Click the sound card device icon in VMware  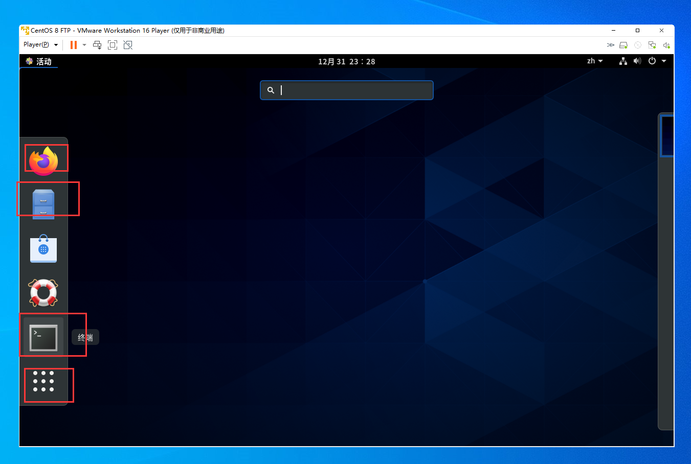coord(666,45)
